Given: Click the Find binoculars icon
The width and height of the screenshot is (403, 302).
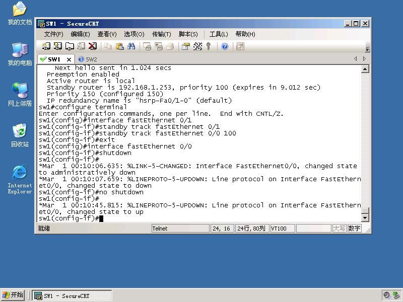Looking at the screenshot, I should (x=131, y=46).
